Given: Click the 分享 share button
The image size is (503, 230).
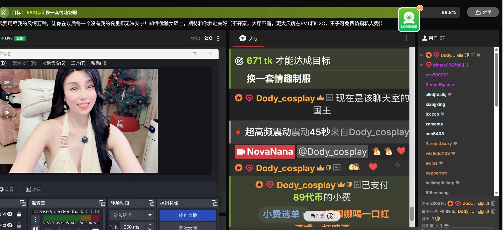Looking at the screenshot, I should coord(483,12).
